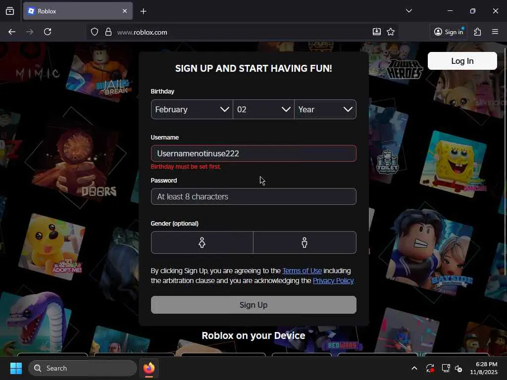Click the www.roblox.com address bar
The image size is (507, 380).
point(243,32)
